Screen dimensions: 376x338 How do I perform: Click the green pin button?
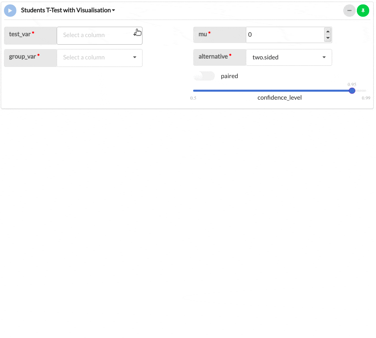(x=363, y=10)
